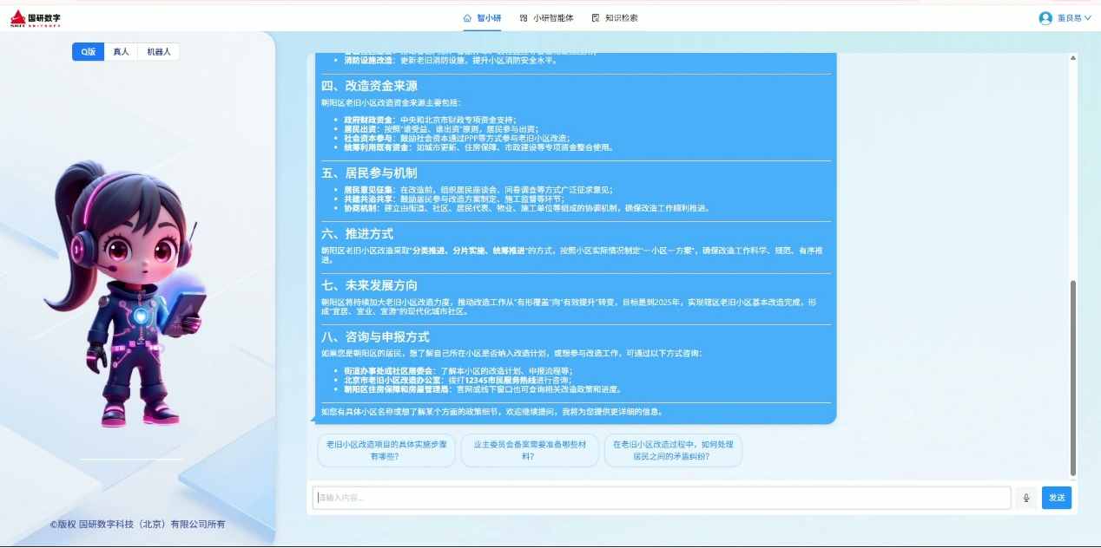The image size is (1101, 548).
Task: Choose suggestion about 老旧小区改造项目 implementation steps
Action: (386, 450)
